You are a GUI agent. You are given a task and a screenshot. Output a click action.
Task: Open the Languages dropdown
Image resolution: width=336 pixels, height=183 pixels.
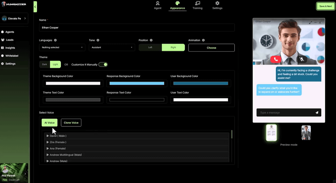[62, 47]
